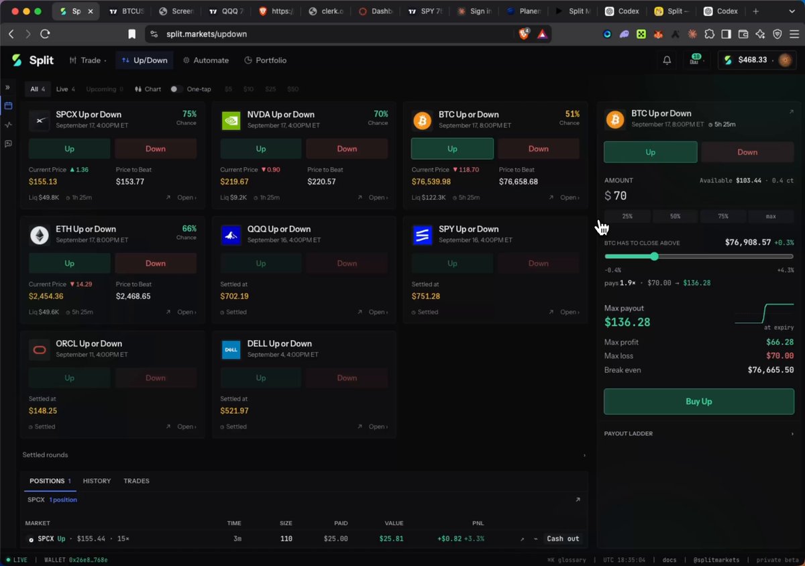Open the chat feedback icon in sidebar
Screen dimensions: 805x566
click(x=8, y=144)
